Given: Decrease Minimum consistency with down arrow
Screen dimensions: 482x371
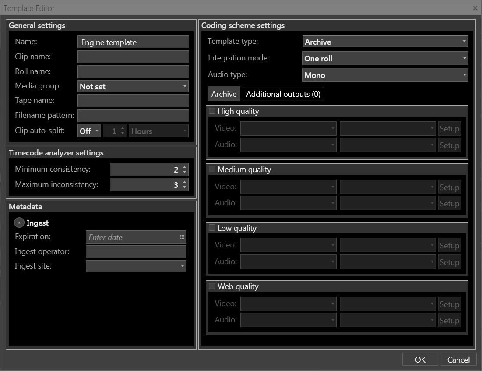Looking at the screenshot, I should click(184, 172).
